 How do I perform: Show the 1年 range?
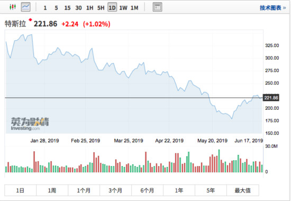(179, 190)
